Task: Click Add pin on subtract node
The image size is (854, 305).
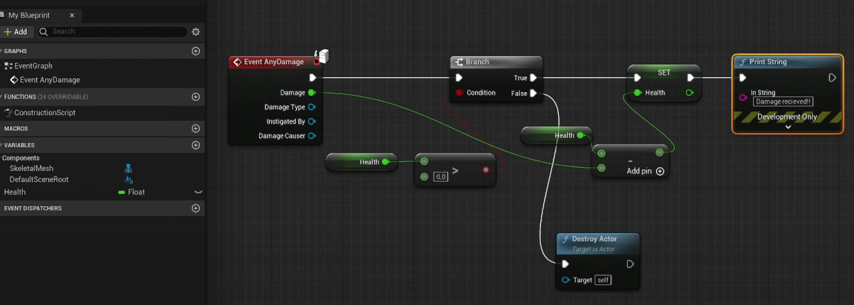Action: pos(645,171)
